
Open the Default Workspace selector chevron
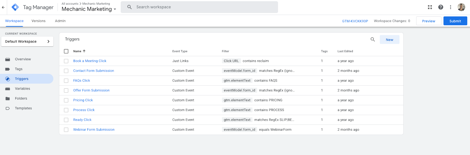[48, 42]
